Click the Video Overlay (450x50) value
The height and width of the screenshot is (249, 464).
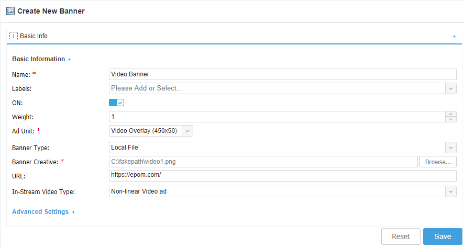pyautogui.click(x=144, y=131)
